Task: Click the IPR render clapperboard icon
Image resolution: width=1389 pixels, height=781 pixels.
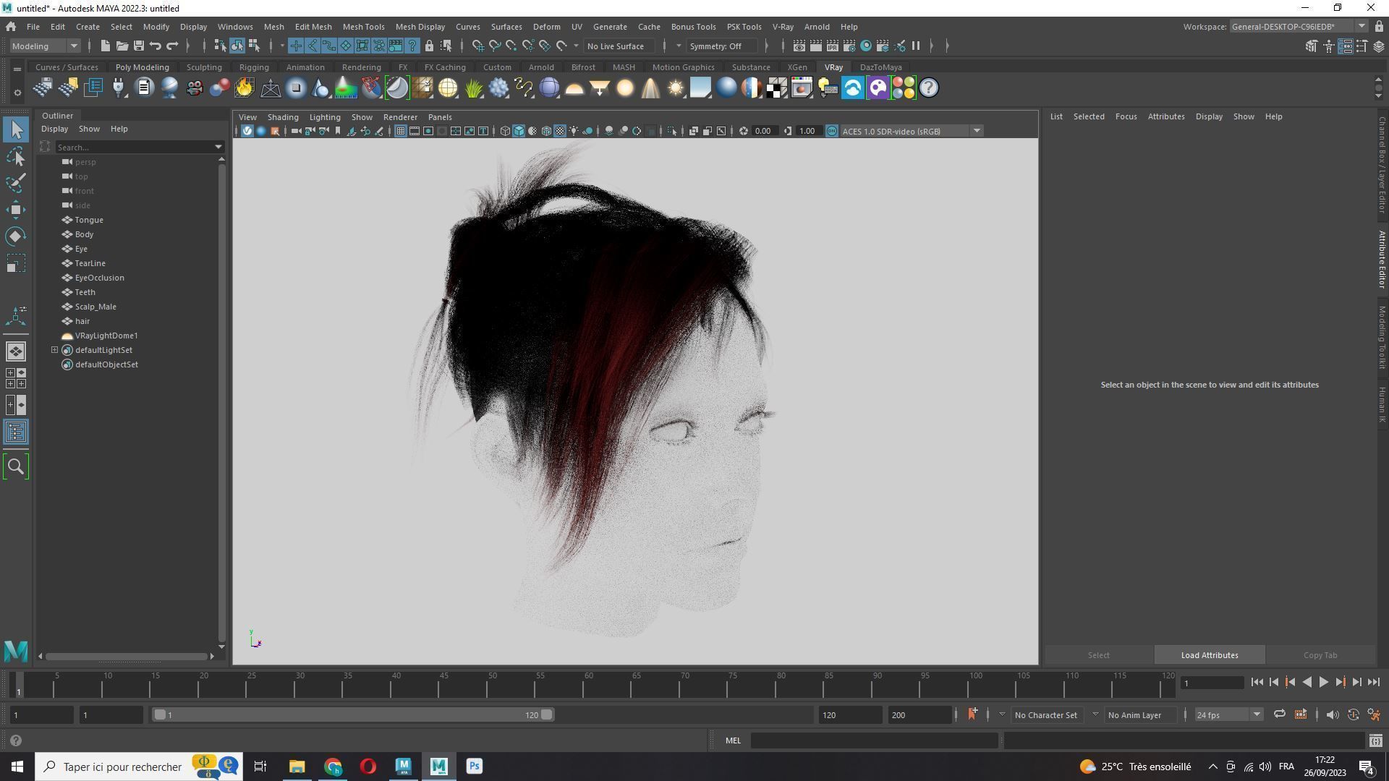Action: 832,46
